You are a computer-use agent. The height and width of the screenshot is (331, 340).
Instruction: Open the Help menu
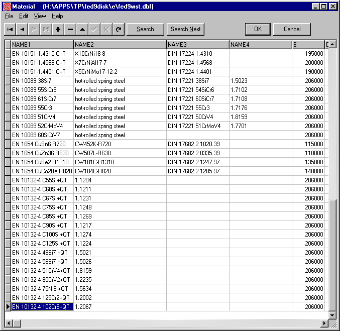57,16
